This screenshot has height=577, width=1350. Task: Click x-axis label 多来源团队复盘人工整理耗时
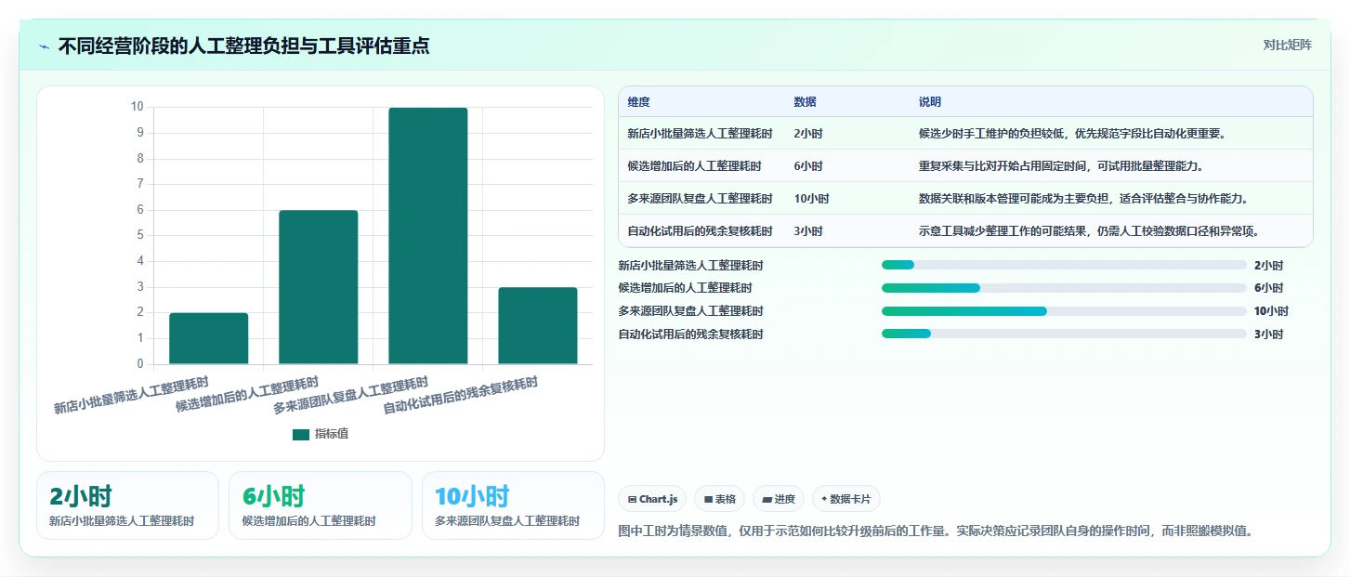coord(350,395)
